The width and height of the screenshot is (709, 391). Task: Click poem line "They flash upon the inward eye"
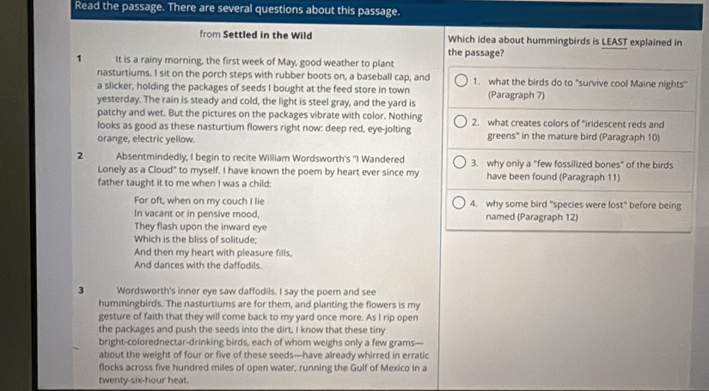200,227
